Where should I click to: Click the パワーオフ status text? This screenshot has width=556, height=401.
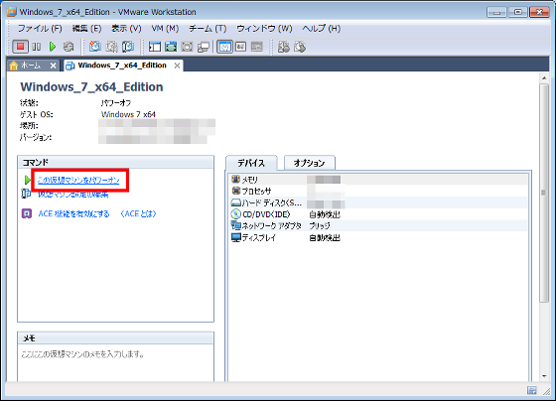[116, 103]
